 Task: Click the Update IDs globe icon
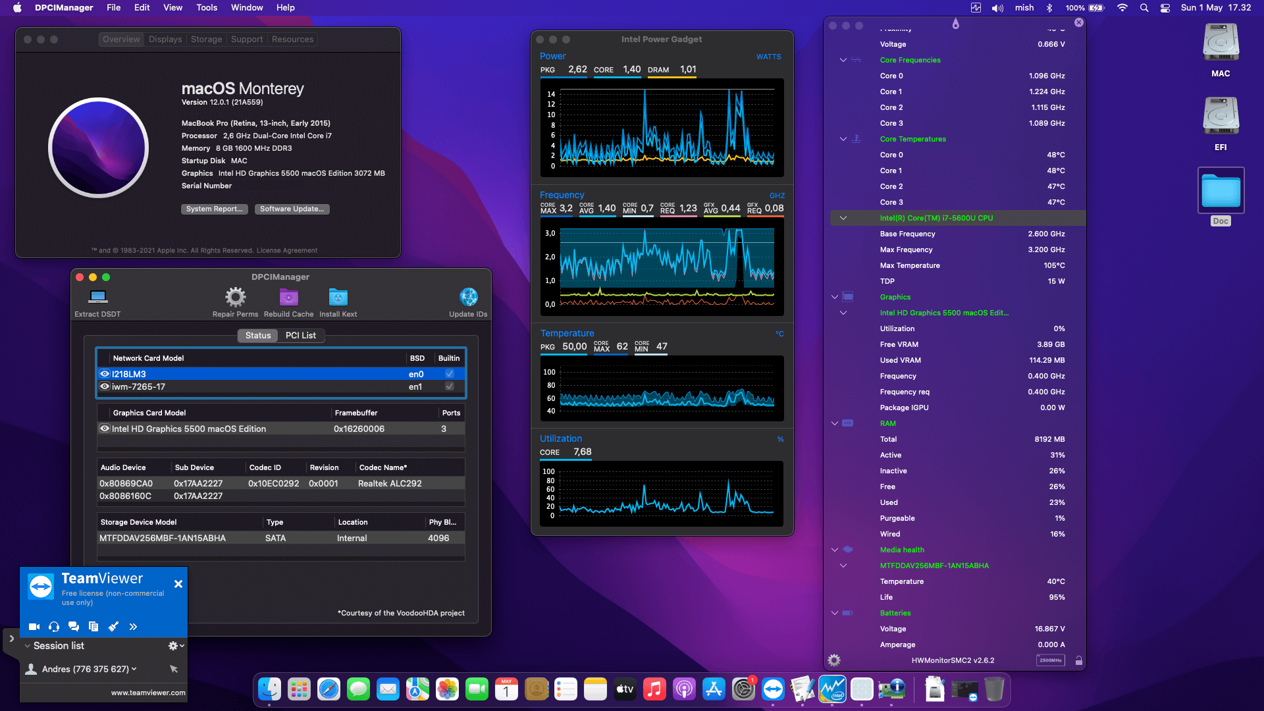tap(468, 297)
